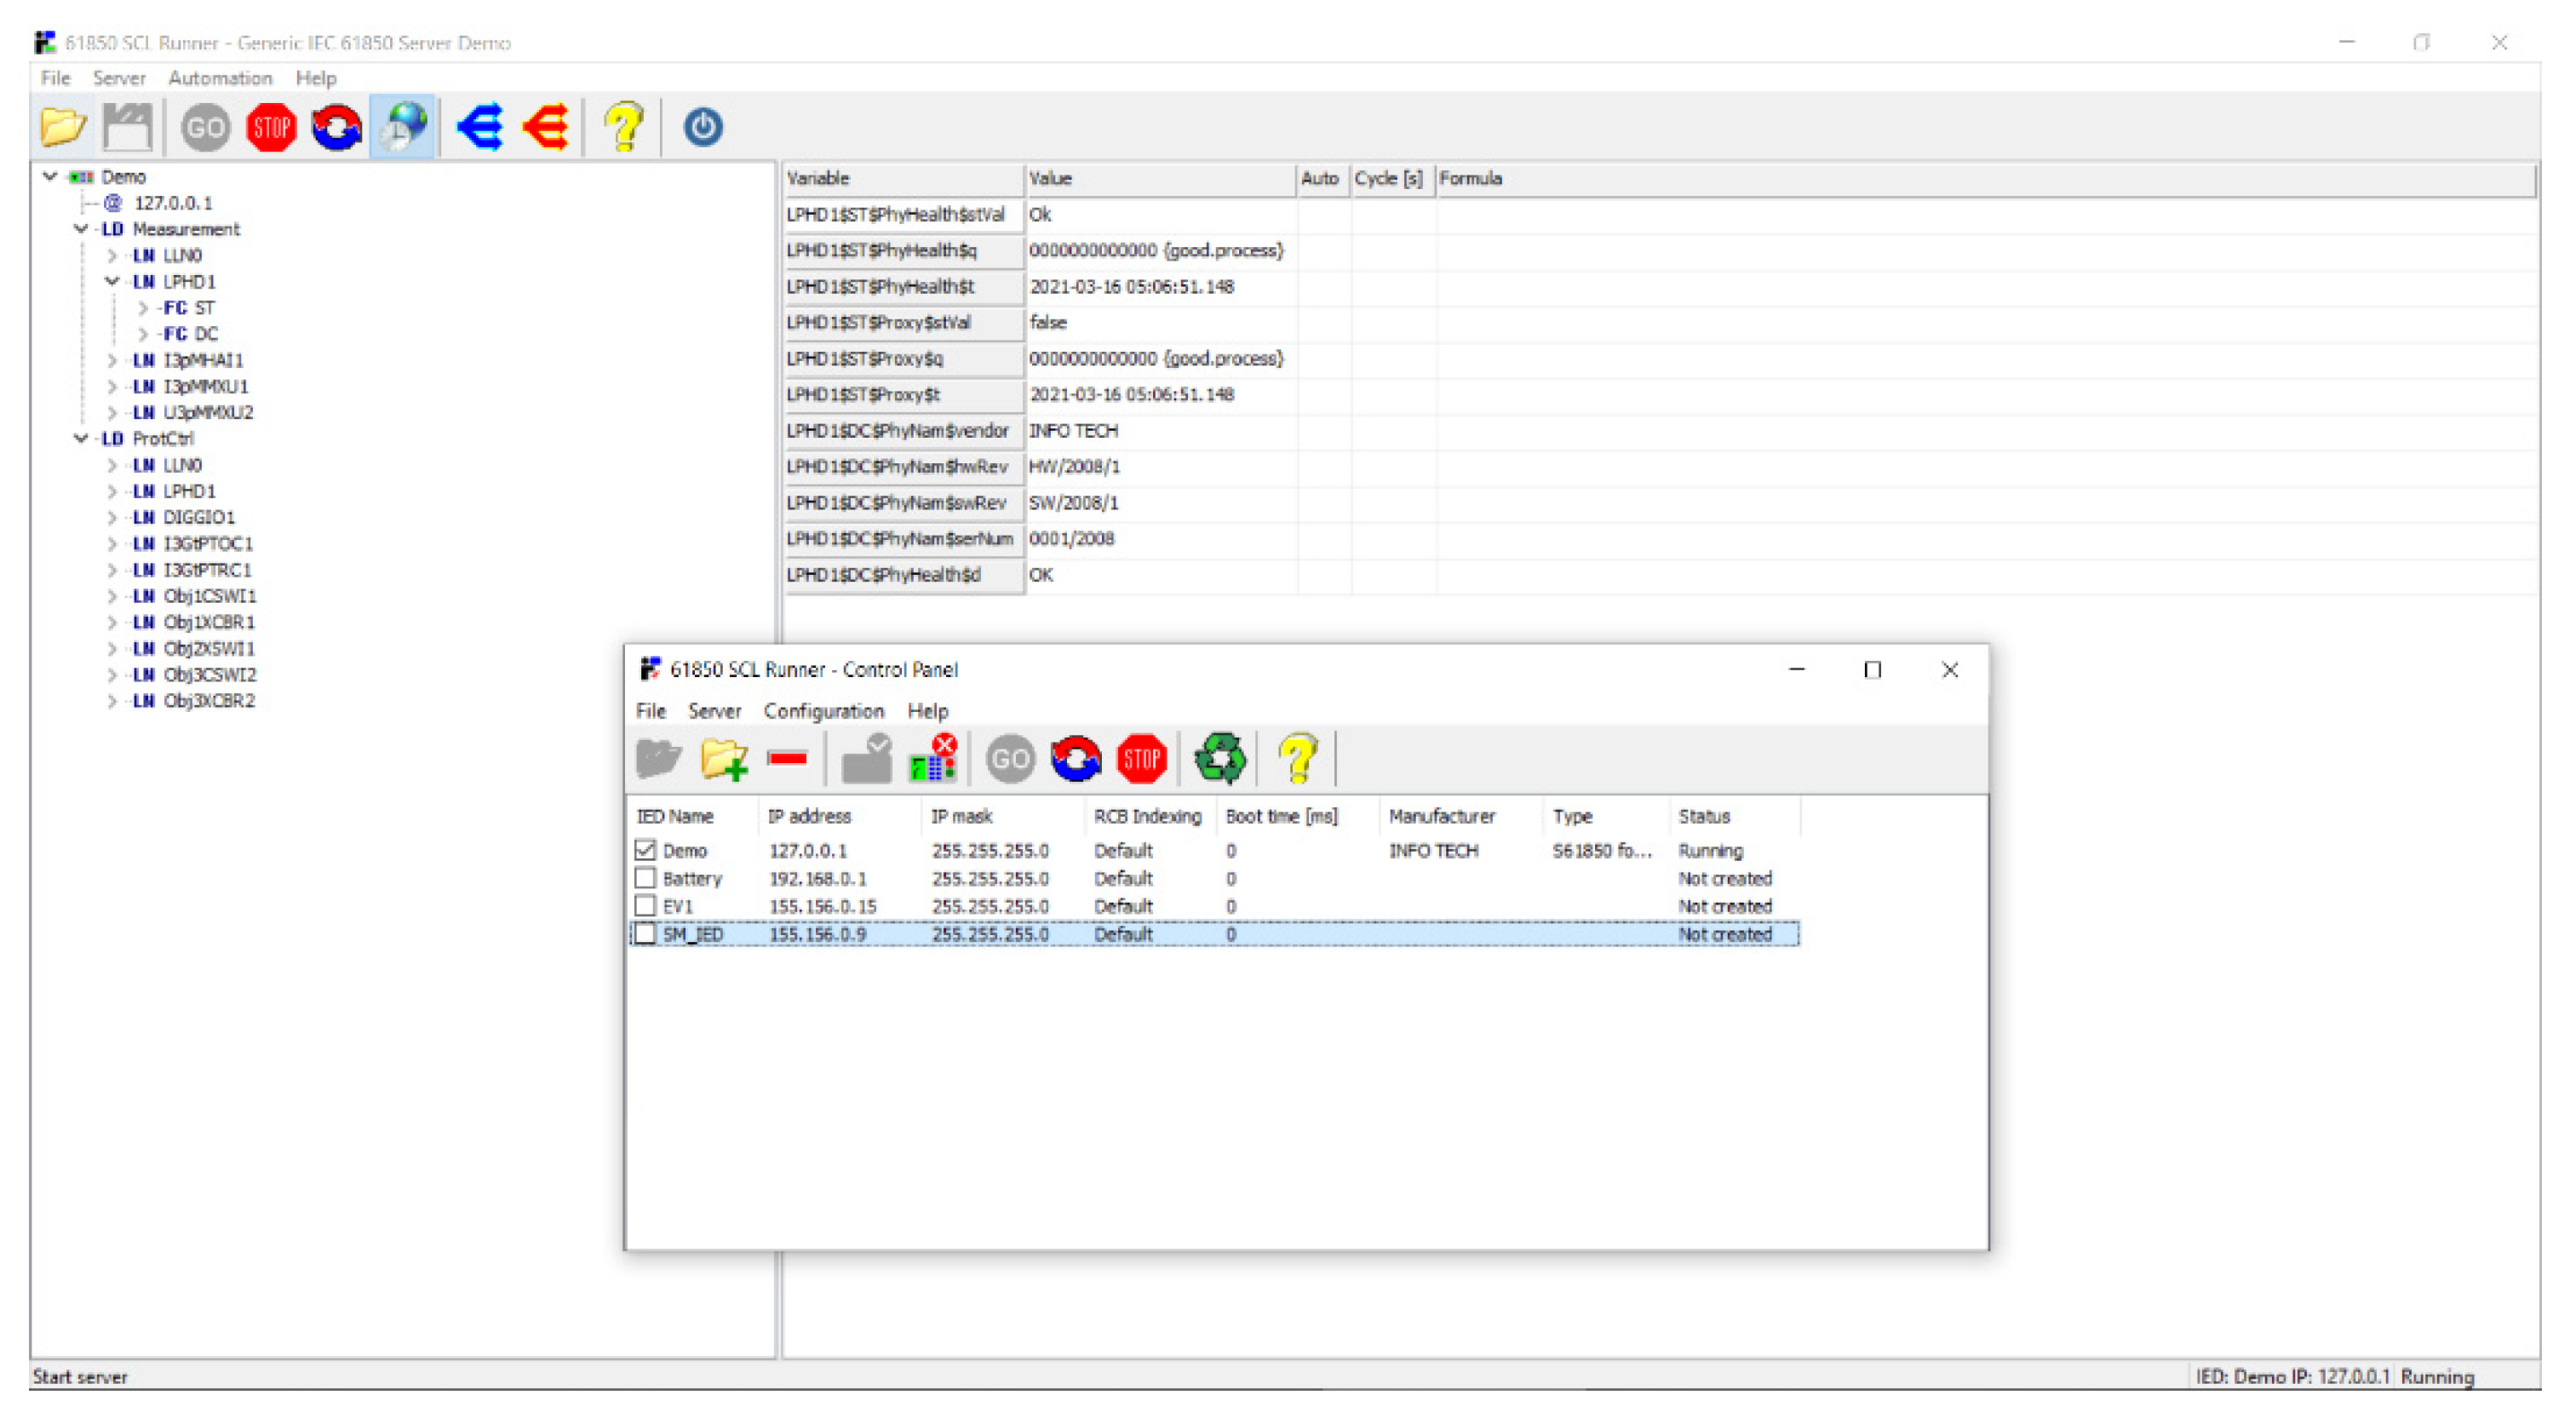Viewport: 2576px width, 1418px height.
Task: Check the Battery IED checkbox
Action: click(x=645, y=878)
